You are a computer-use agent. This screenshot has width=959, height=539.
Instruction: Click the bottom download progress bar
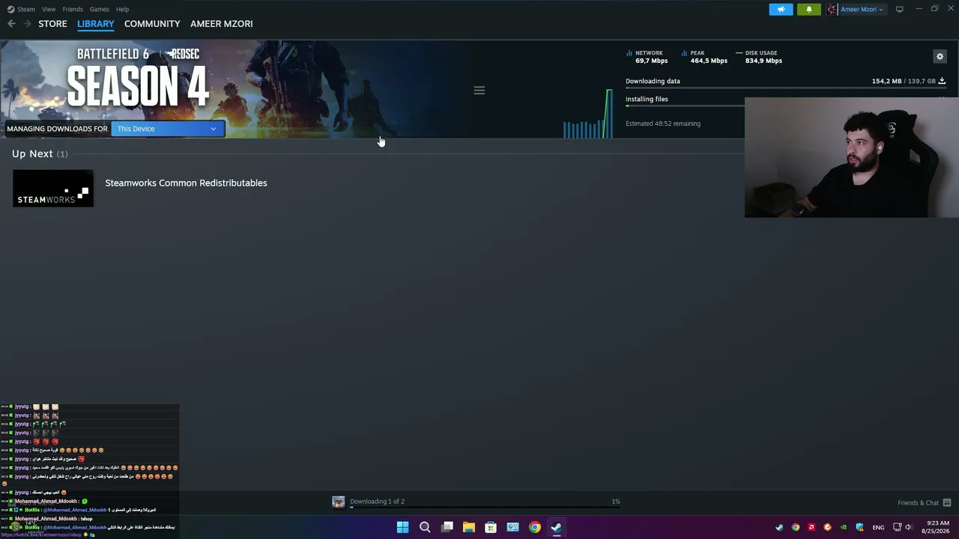(x=485, y=508)
